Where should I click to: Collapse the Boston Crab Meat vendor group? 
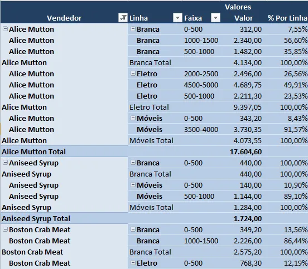click(6, 229)
